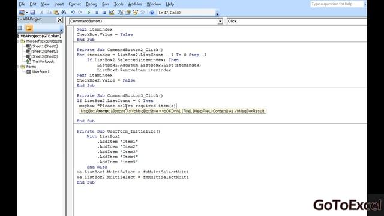Click 'CheckBox2.Value = False' code line

(106, 80)
